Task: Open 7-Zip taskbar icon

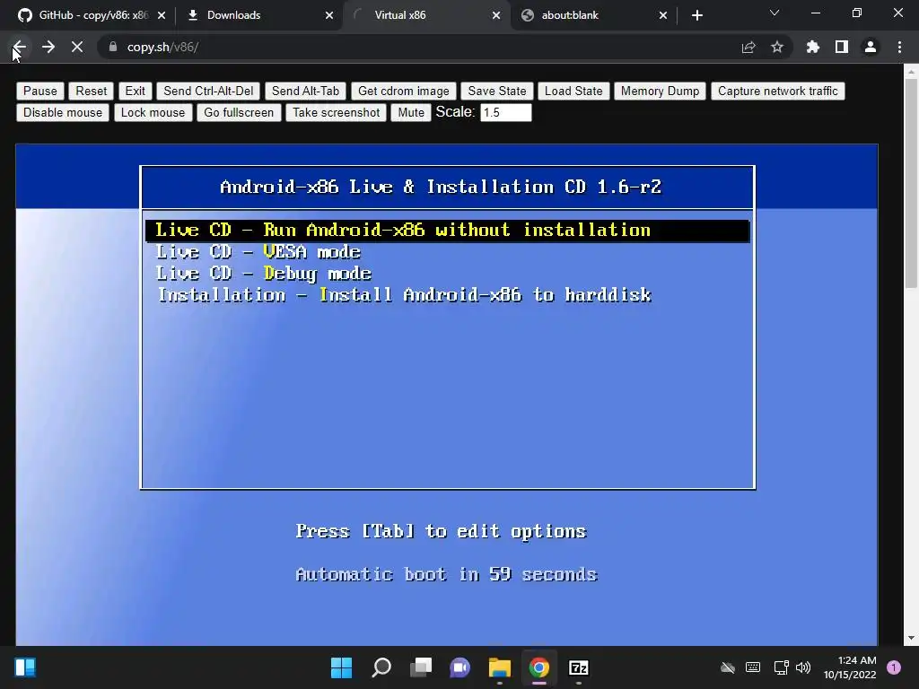Action: [579, 667]
